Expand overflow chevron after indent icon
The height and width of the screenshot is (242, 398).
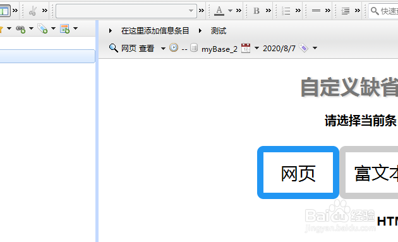(x=358, y=11)
